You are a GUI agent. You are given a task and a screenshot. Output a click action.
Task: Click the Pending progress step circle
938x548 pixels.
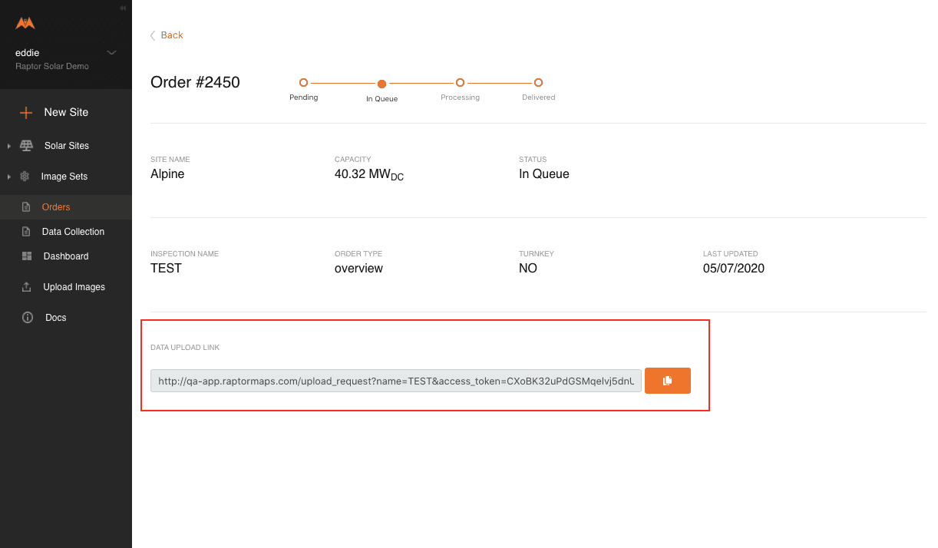303,82
